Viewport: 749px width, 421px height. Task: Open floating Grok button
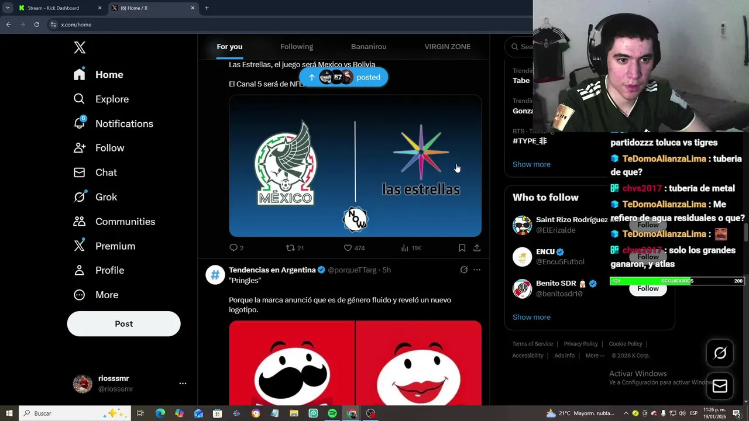[720, 353]
